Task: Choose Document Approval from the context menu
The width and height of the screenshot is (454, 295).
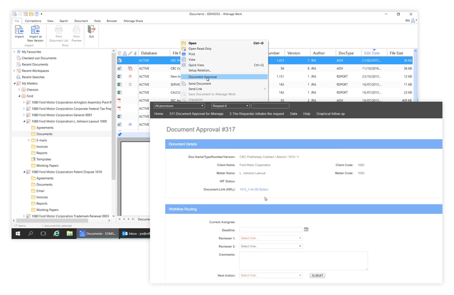Action: click(224, 77)
